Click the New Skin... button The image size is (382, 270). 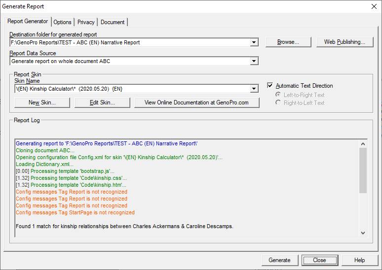tap(42, 102)
